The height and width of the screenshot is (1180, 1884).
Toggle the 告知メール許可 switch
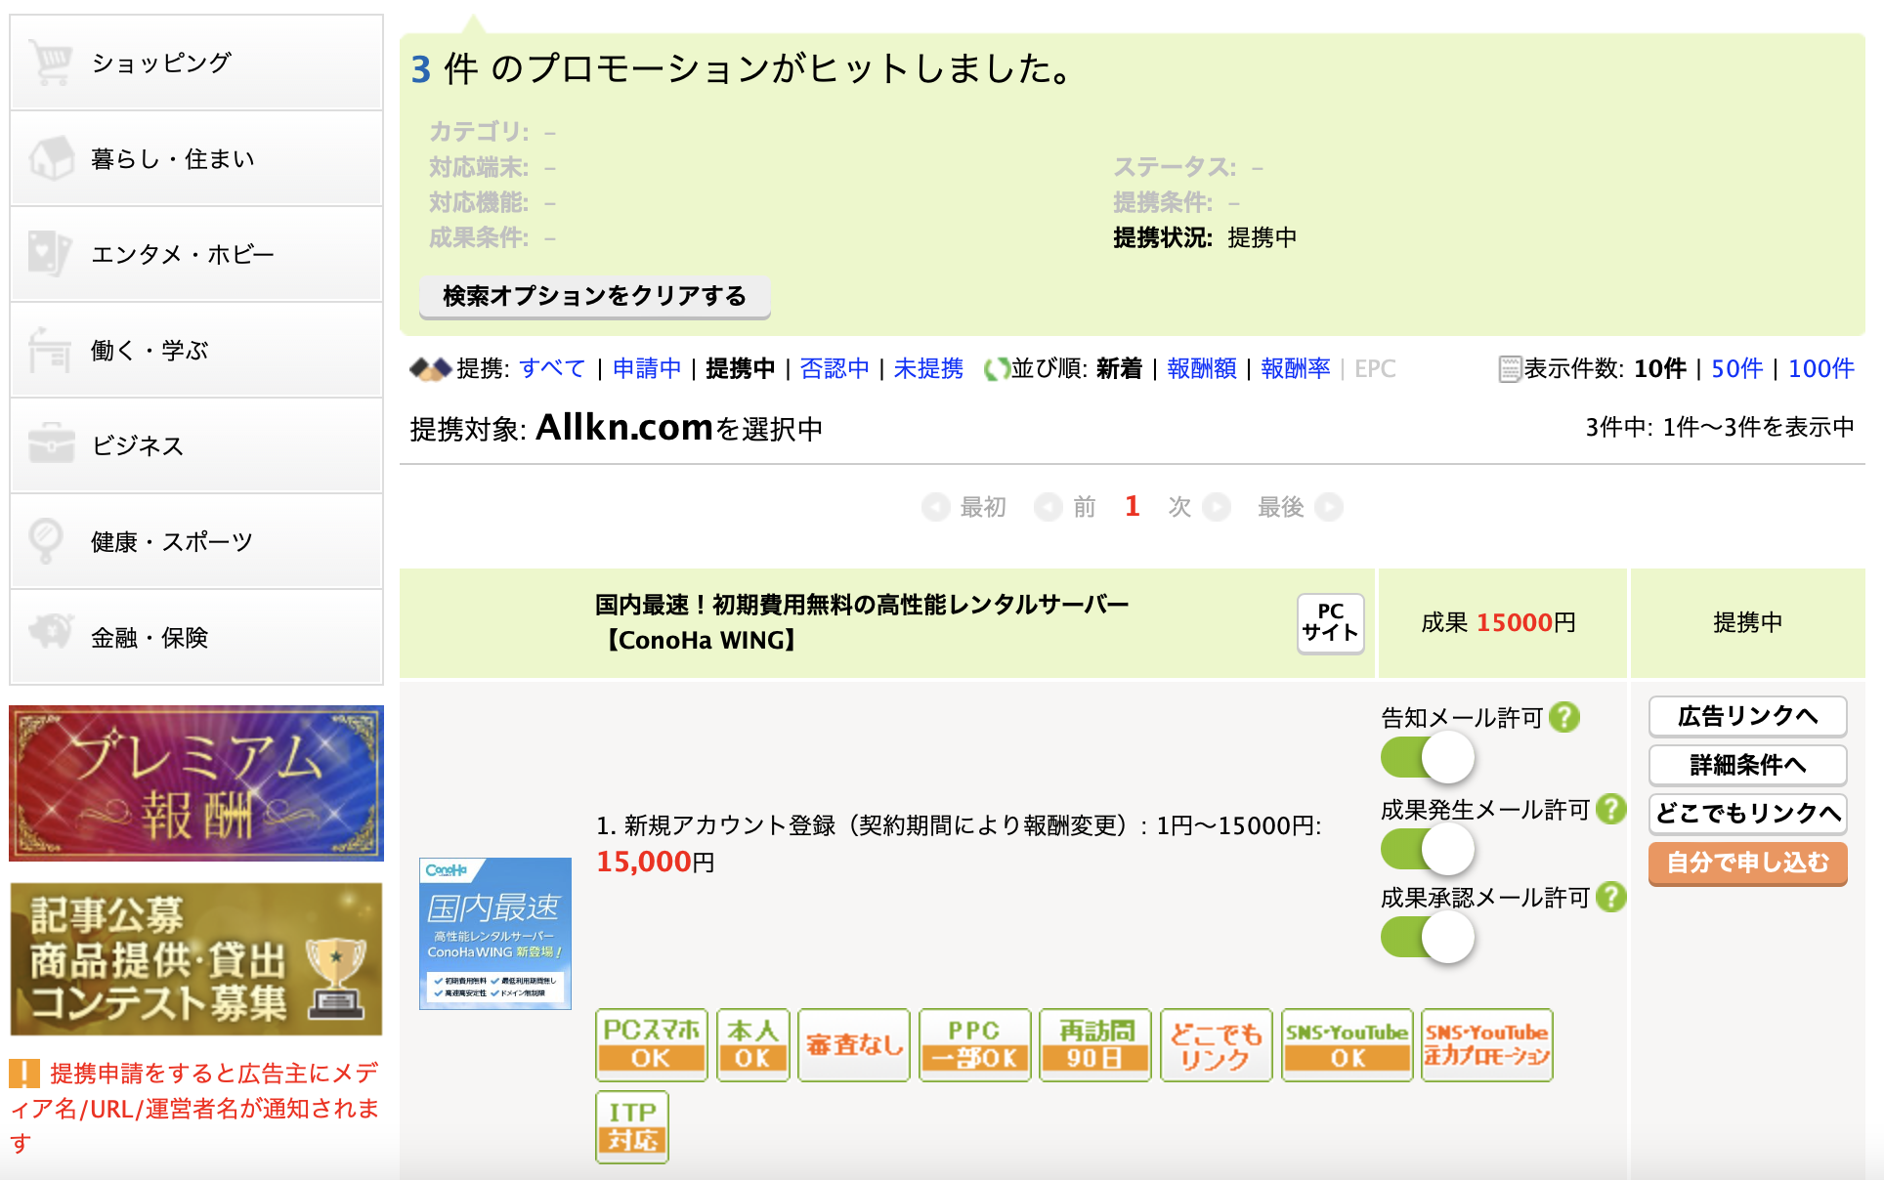point(1428,757)
